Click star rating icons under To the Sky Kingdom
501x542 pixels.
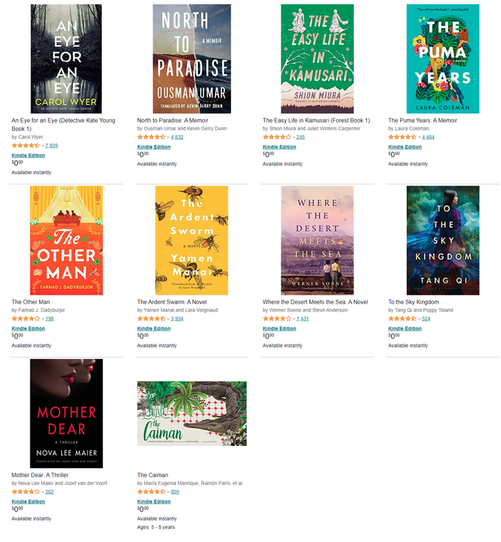[402, 318]
